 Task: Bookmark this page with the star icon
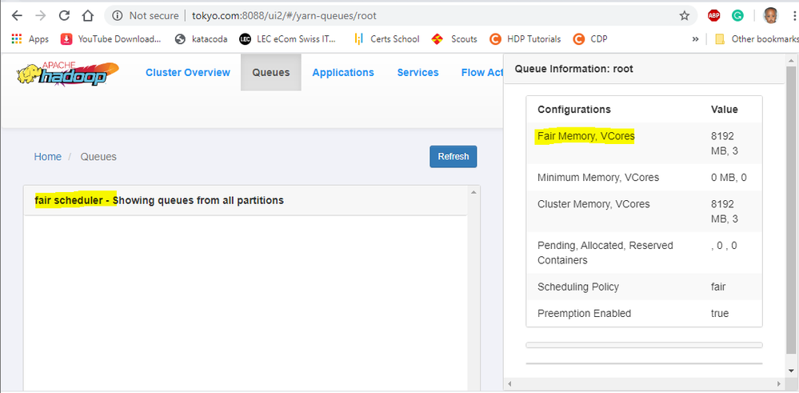pyautogui.click(x=685, y=15)
